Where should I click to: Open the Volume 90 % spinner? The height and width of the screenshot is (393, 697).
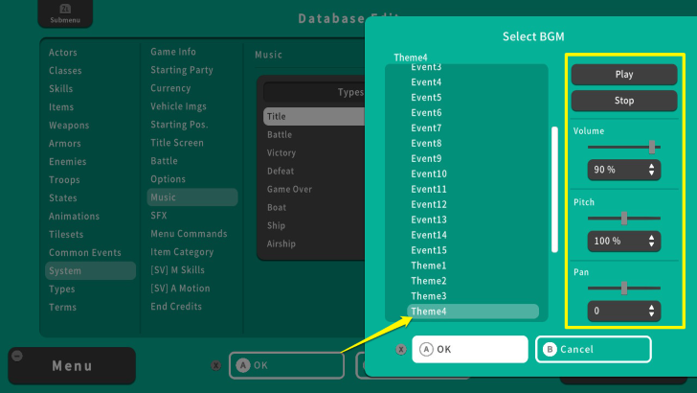click(x=624, y=170)
